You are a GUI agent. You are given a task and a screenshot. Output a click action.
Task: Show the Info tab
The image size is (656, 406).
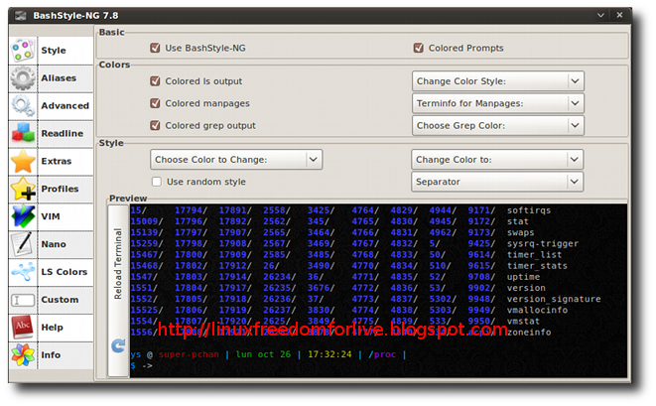coord(51,354)
